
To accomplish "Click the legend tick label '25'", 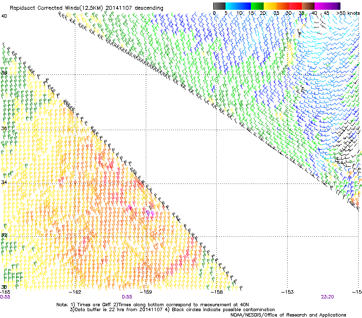I will (276, 13).
